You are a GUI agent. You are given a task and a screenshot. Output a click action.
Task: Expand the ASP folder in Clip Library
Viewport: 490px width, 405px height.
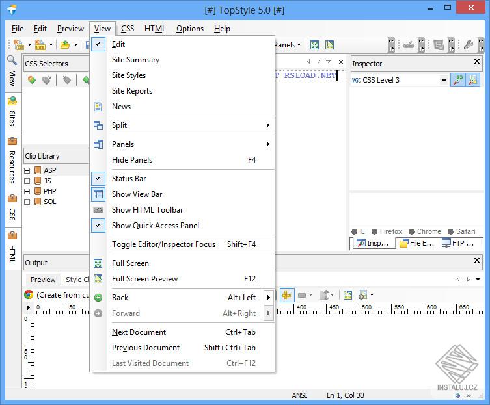[27, 170]
